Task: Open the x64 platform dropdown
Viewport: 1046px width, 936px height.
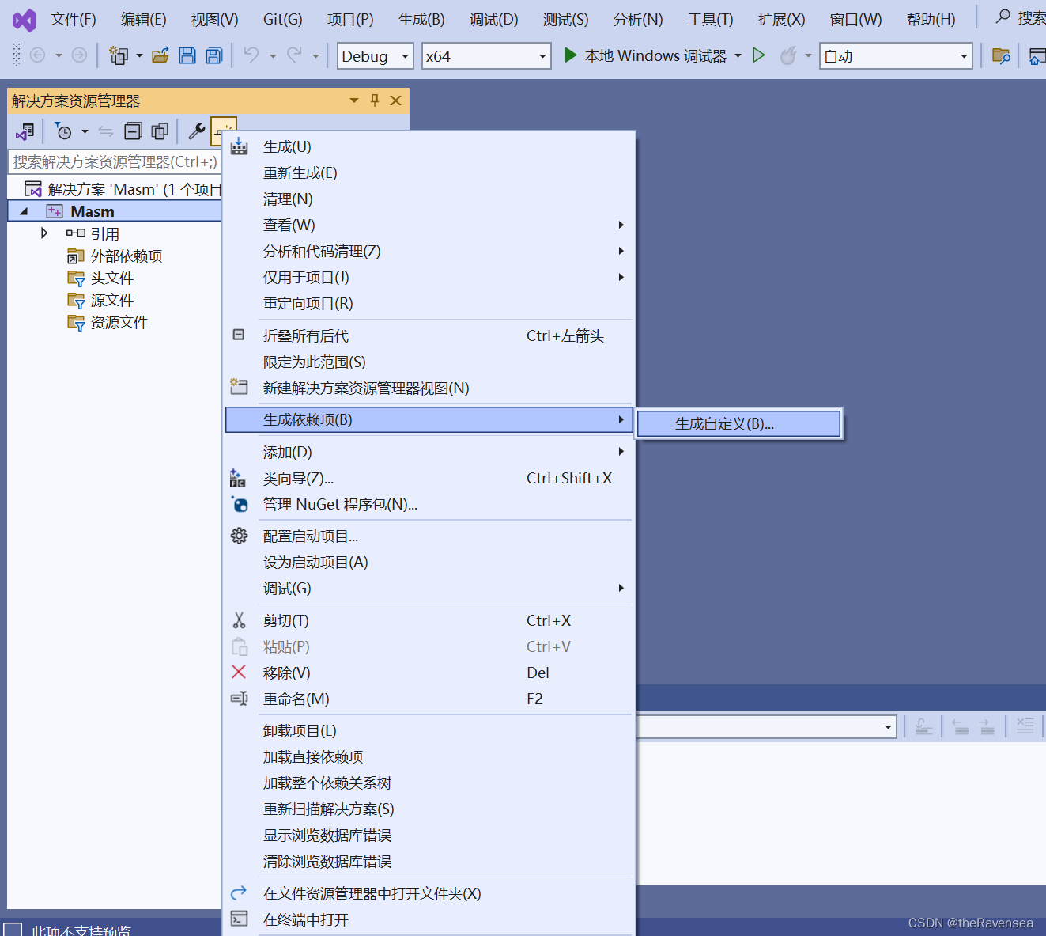Action: tap(485, 55)
